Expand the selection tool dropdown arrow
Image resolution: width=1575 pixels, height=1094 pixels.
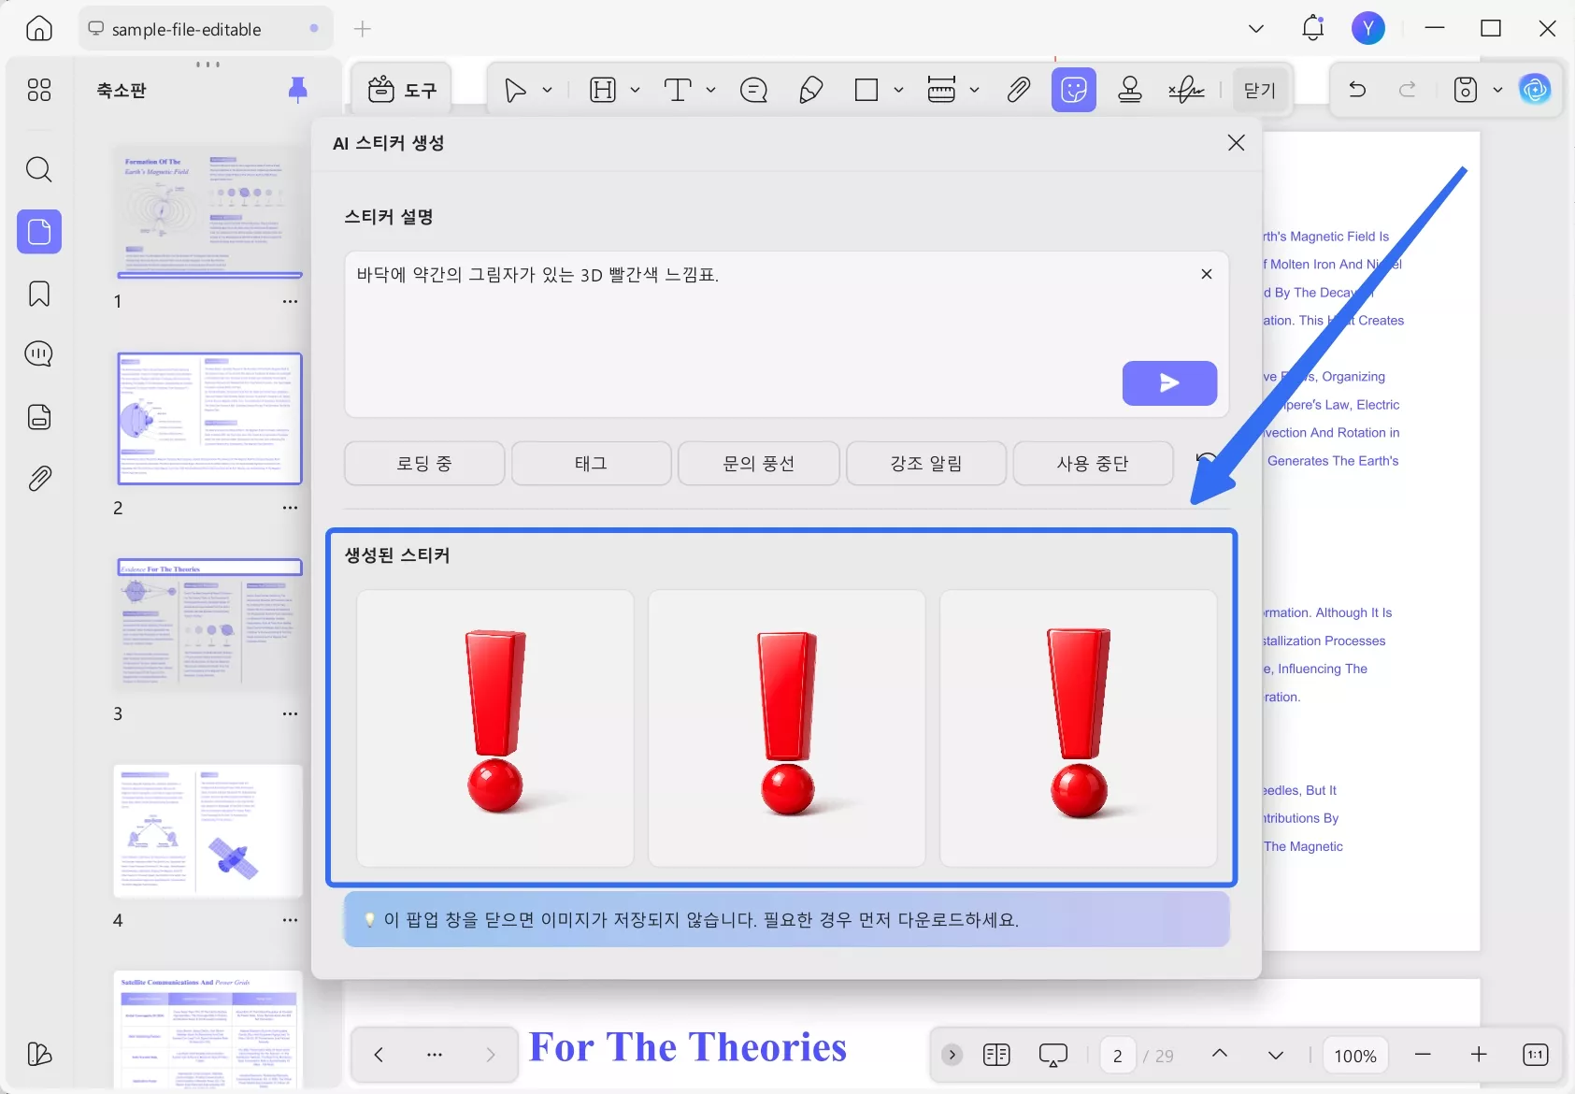548,90
